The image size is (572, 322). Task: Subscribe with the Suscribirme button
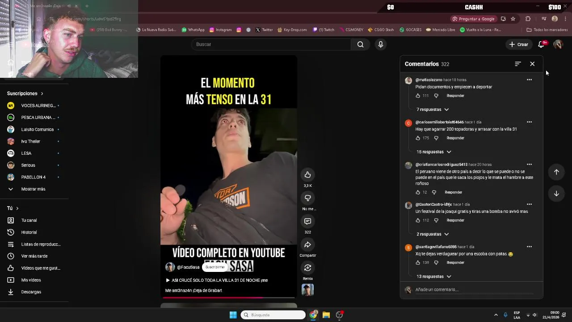tap(215, 267)
